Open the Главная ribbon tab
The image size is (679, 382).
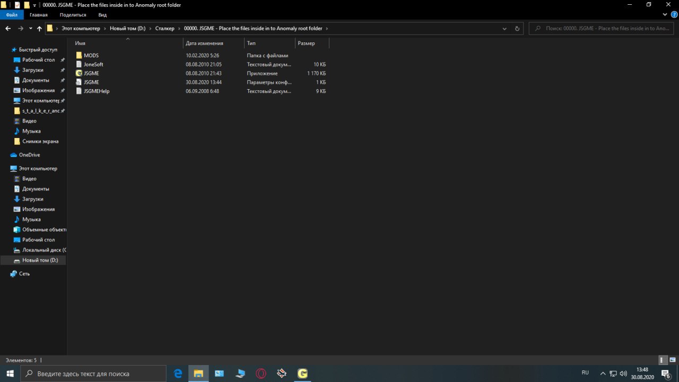39,15
